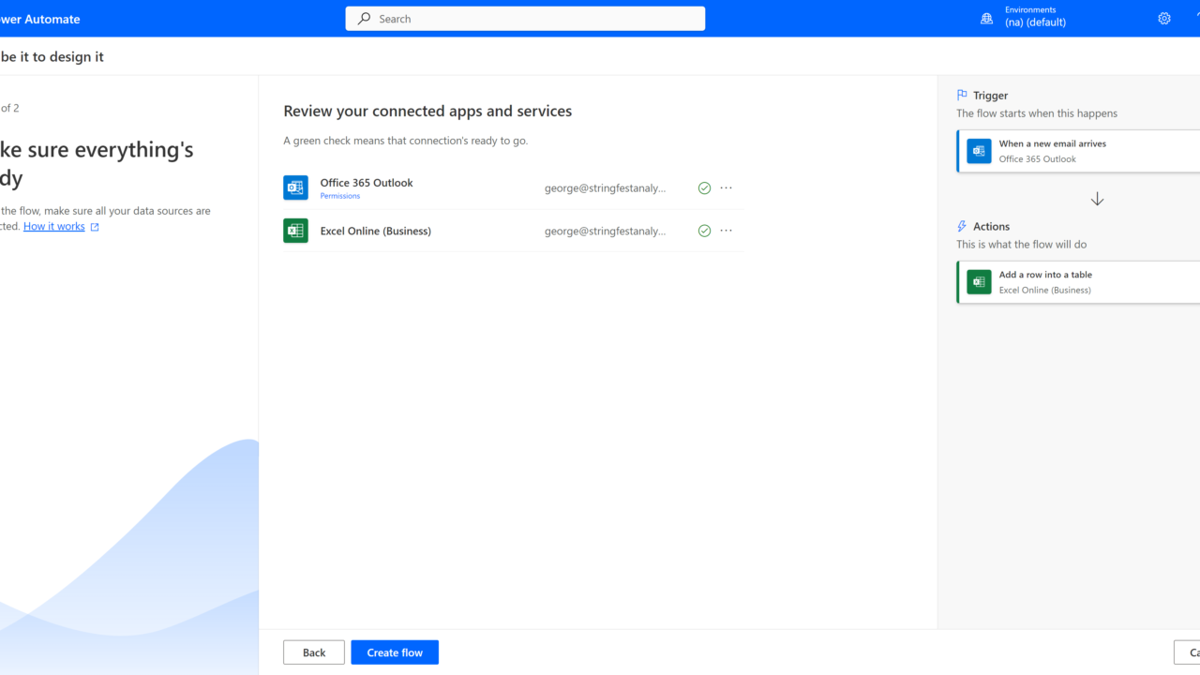Click the green check for Excel Online

pos(704,231)
